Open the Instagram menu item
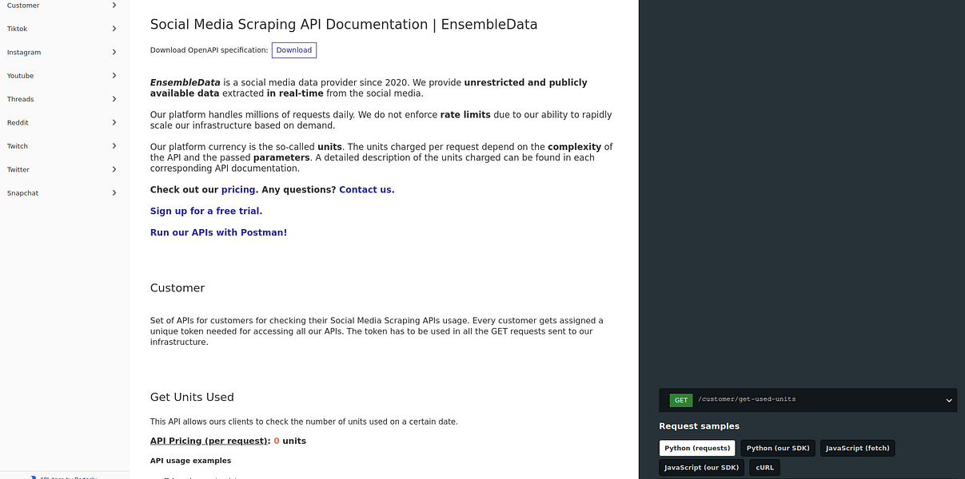Image resolution: width=965 pixels, height=479 pixels. point(64,52)
